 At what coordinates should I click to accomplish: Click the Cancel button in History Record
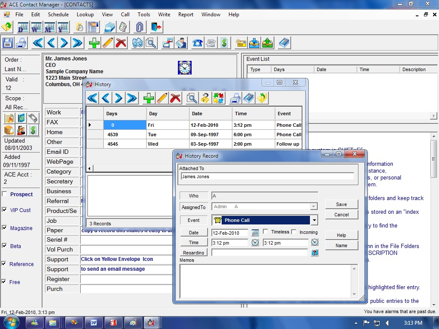(341, 215)
